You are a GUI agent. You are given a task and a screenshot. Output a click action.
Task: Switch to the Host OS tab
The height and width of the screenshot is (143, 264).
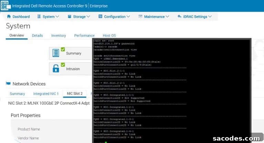click(x=109, y=35)
